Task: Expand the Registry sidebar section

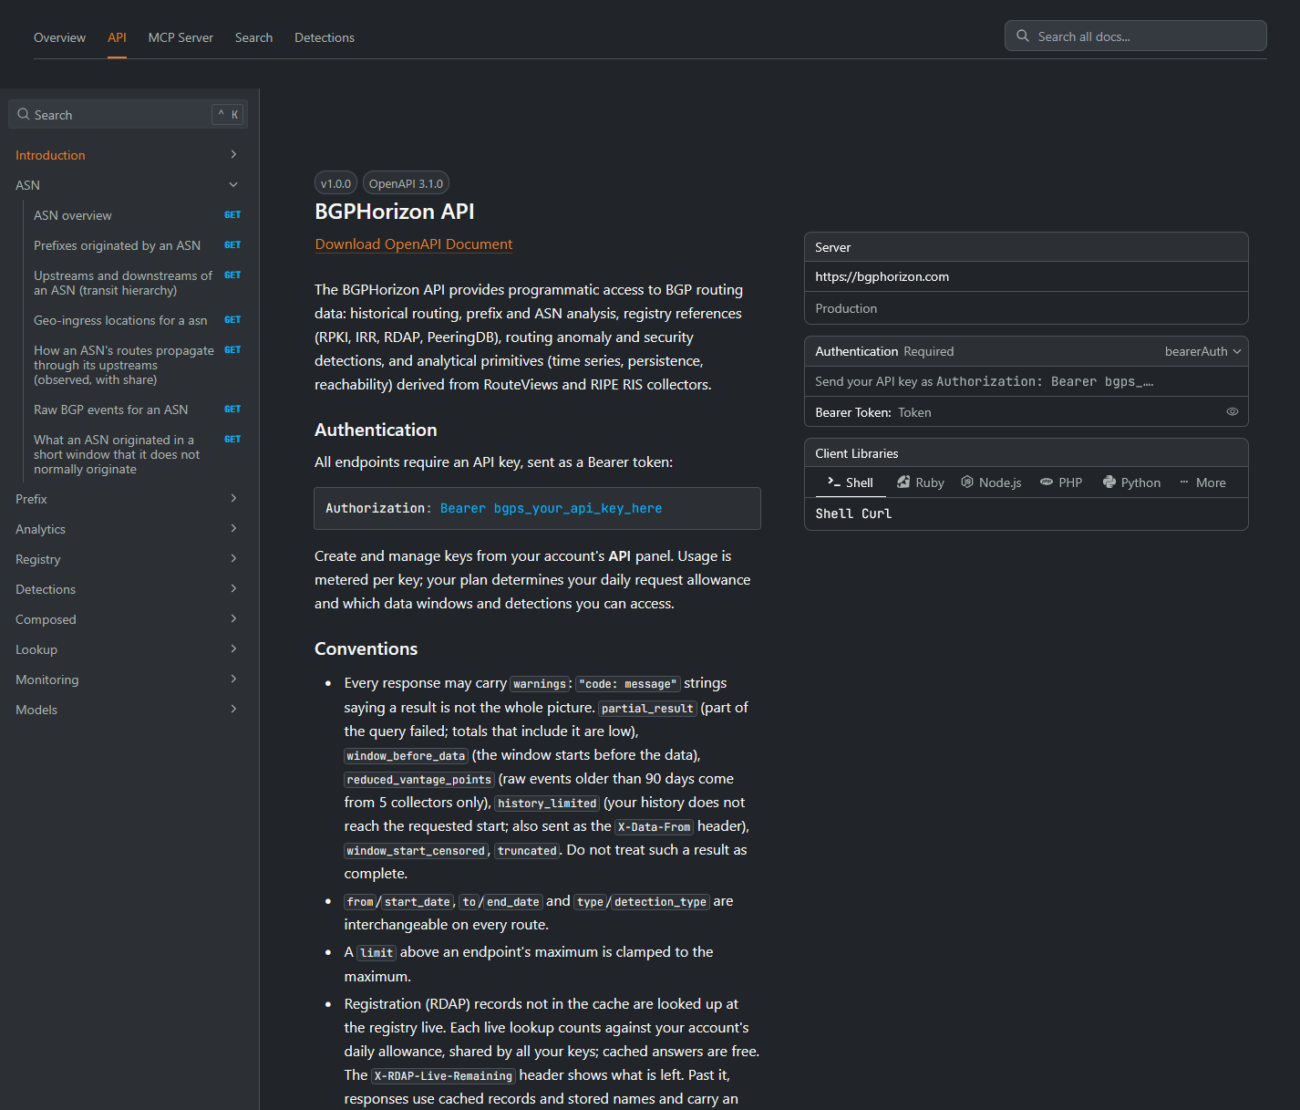Action: point(233,559)
